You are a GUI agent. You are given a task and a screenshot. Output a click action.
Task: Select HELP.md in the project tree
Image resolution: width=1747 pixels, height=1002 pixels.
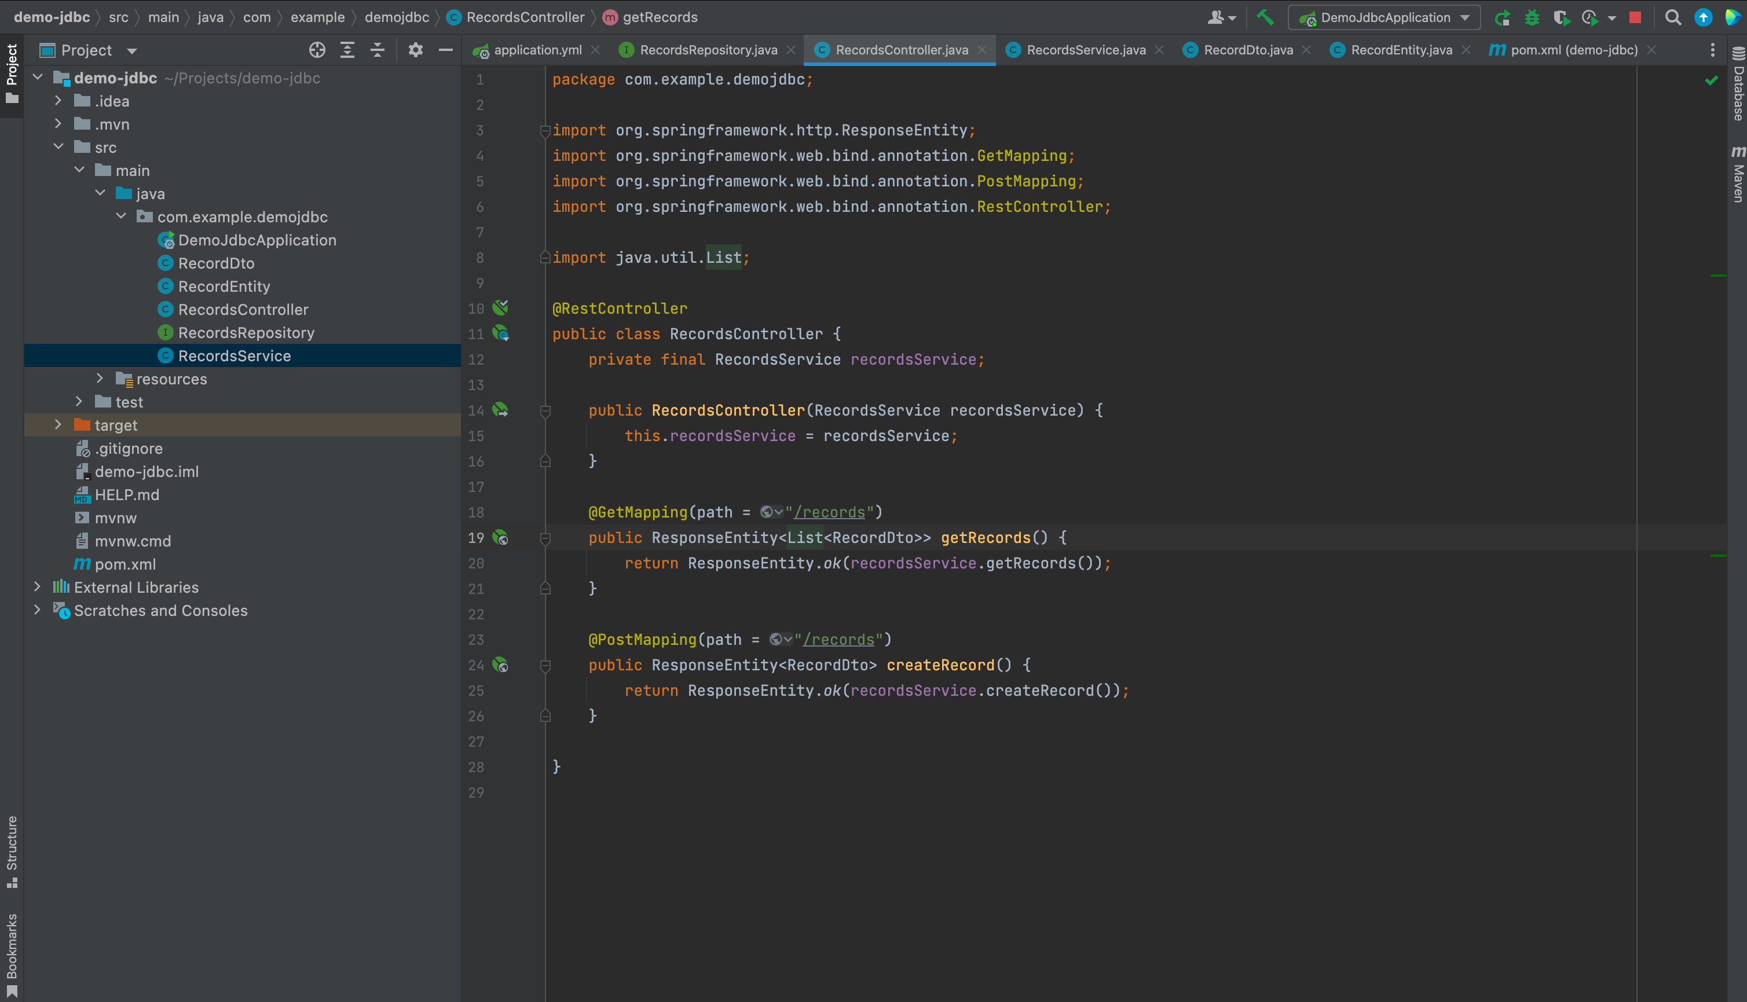pyautogui.click(x=127, y=494)
